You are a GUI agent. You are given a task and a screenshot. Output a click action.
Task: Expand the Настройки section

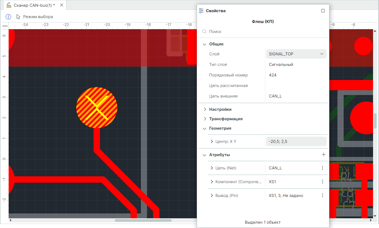(205, 109)
